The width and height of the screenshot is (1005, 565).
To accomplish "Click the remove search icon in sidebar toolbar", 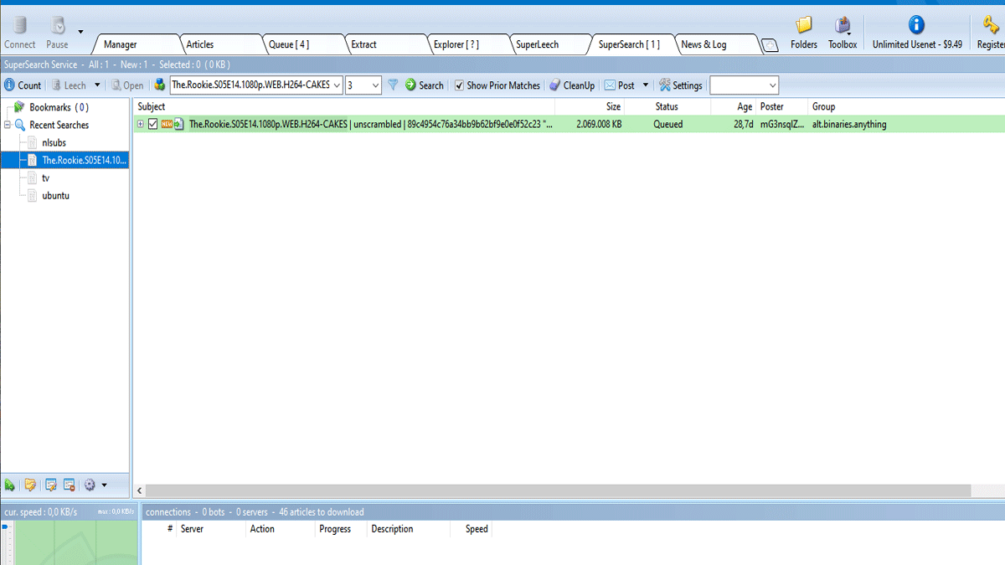I will 70,485.
